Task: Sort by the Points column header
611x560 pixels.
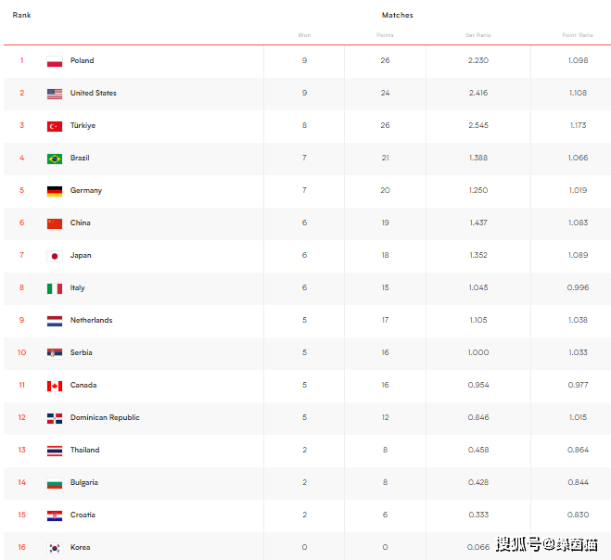Action: pos(385,35)
